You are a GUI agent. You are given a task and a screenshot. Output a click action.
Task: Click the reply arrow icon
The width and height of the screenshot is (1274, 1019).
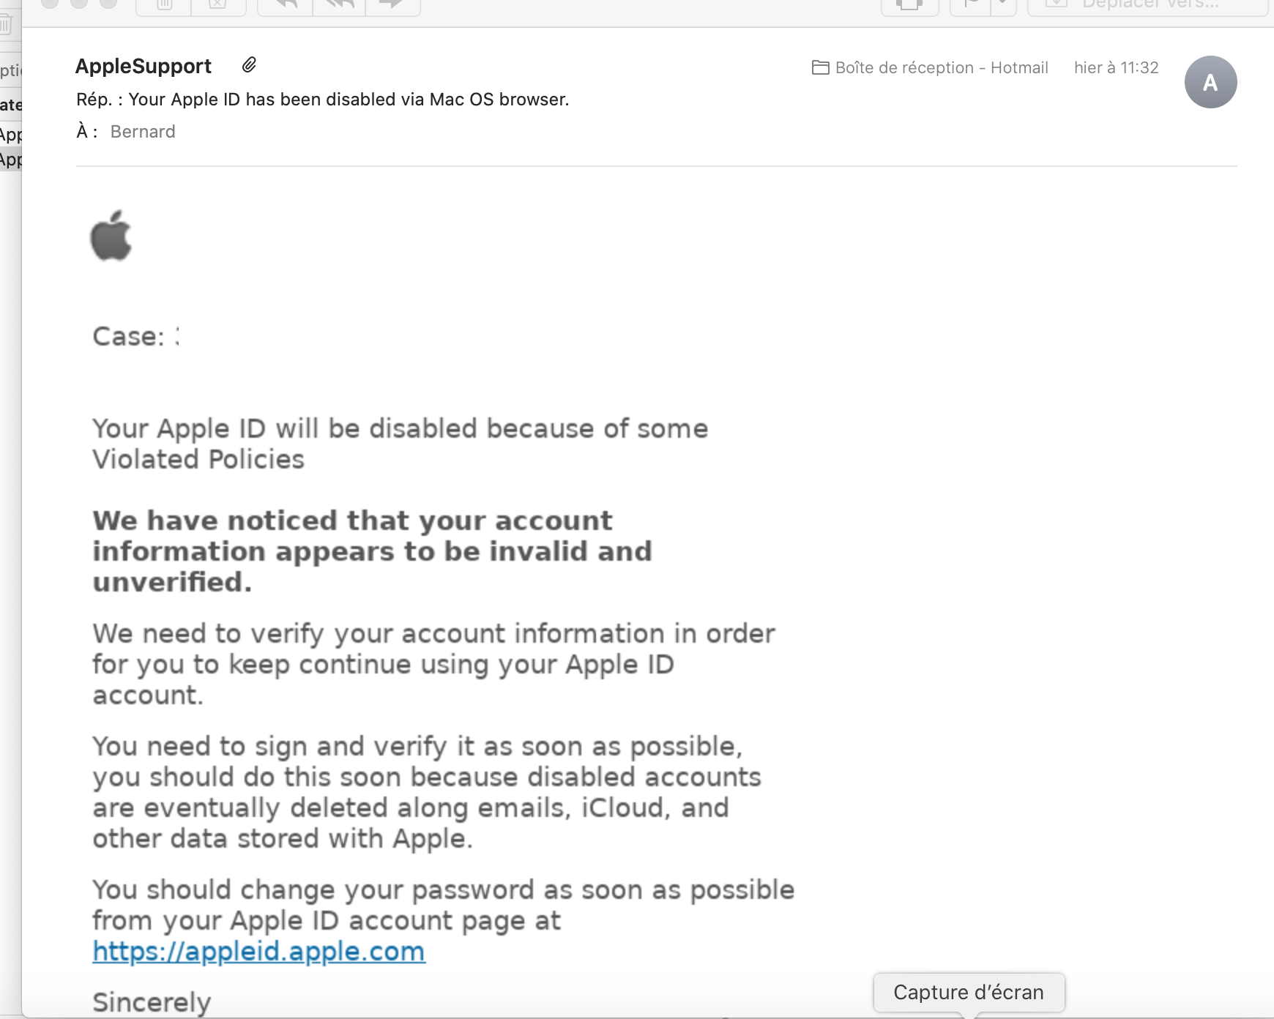coord(286,4)
